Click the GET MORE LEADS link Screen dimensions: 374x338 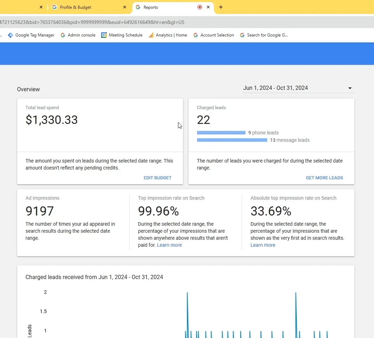[x=324, y=178]
